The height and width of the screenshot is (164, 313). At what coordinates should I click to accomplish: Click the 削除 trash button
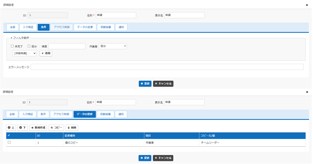[x=72, y=128]
